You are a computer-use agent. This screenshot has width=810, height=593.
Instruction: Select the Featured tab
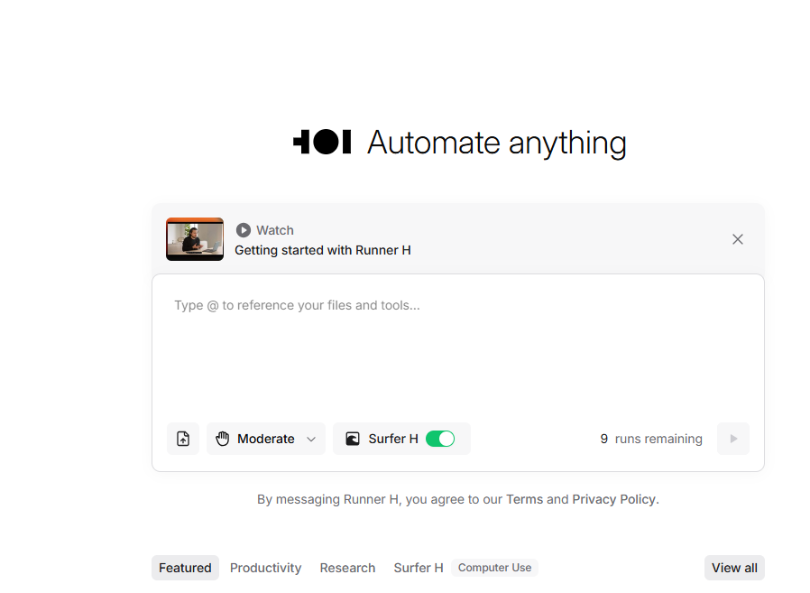(x=185, y=568)
